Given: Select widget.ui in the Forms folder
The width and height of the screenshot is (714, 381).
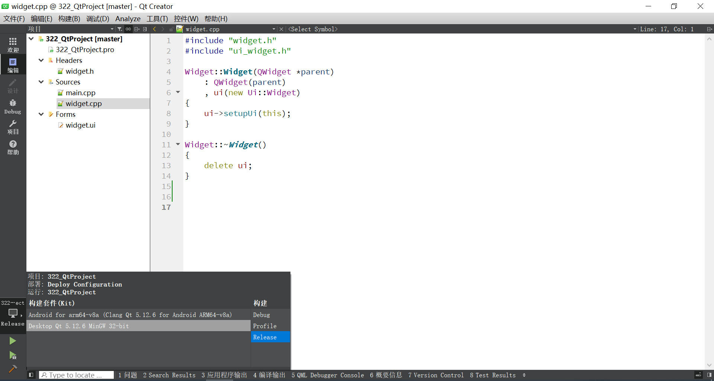Looking at the screenshot, I should click(x=80, y=125).
